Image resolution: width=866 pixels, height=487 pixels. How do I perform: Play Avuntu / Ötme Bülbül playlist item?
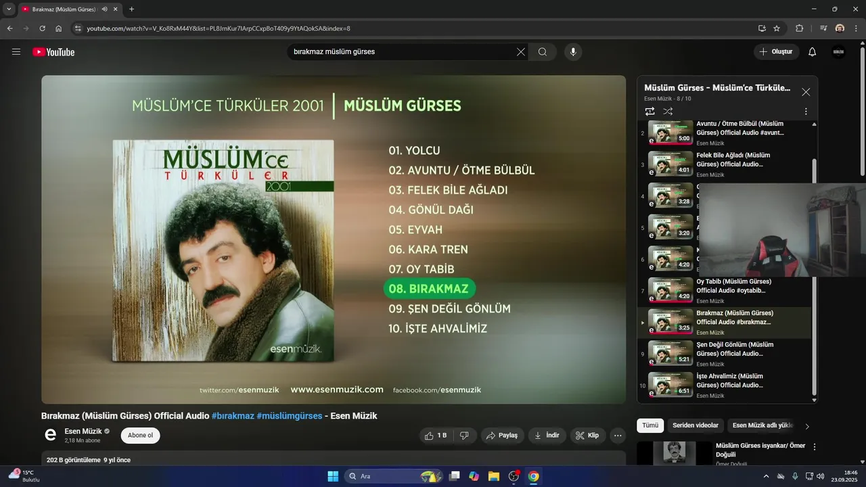725,133
